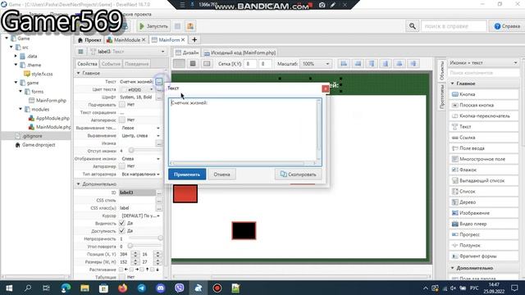Click the build package icon in toolbar
The image size is (525, 295).
point(190,26)
